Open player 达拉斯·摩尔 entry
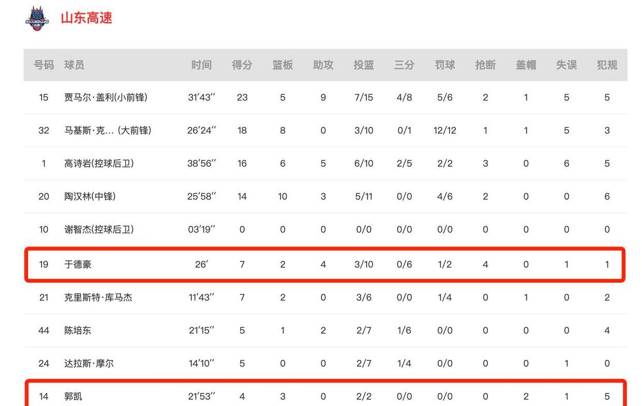This screenshot has width=642, height=406. (x=89, y=364)
